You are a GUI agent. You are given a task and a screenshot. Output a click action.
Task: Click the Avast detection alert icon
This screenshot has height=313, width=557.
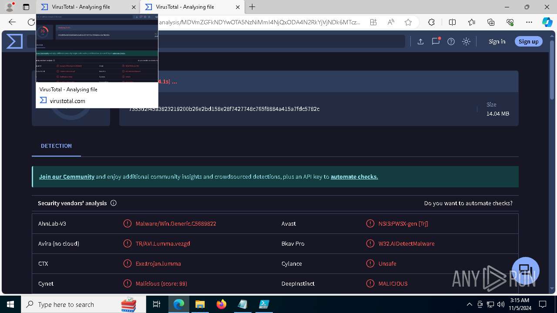tap(370, 223)
